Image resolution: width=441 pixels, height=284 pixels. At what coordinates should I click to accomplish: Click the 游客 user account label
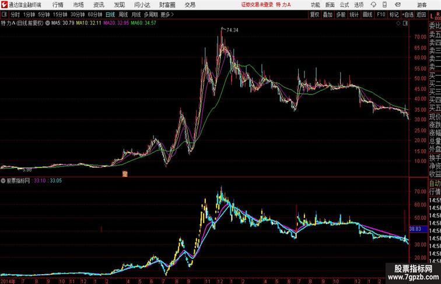coord(422,5)
